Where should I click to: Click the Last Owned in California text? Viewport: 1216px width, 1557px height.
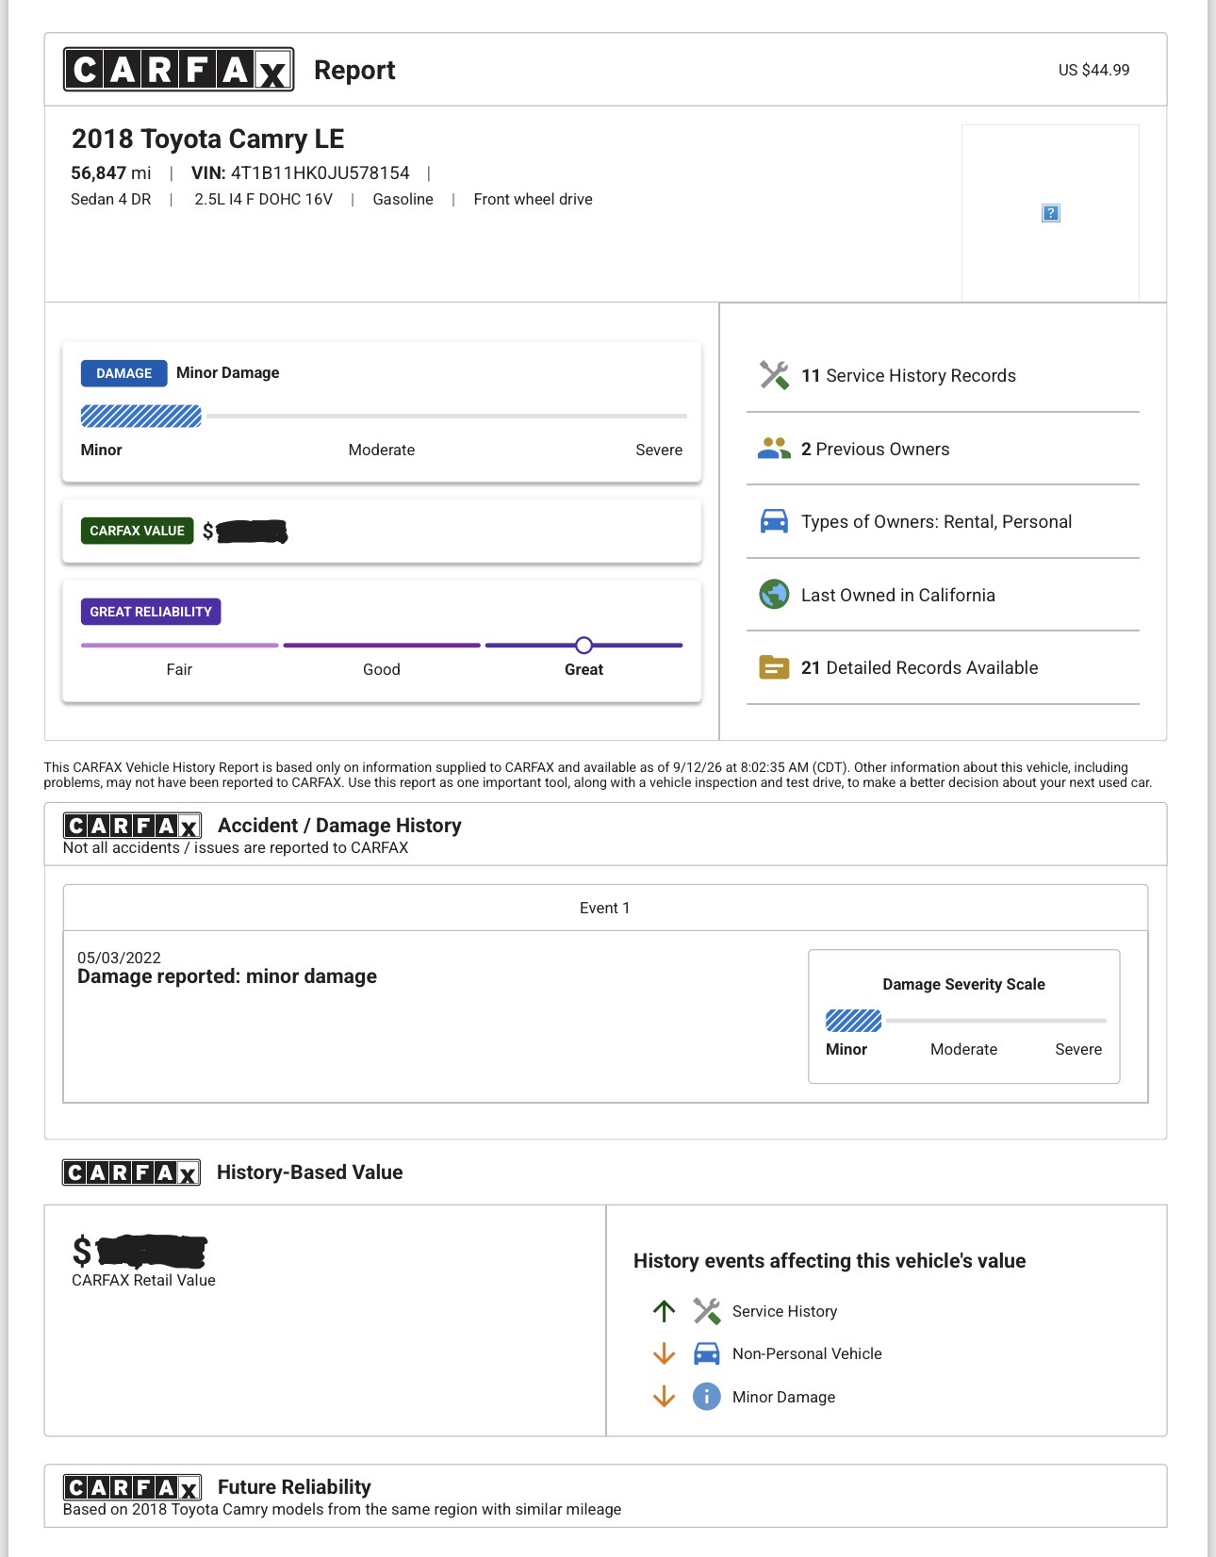coord(898,595)
